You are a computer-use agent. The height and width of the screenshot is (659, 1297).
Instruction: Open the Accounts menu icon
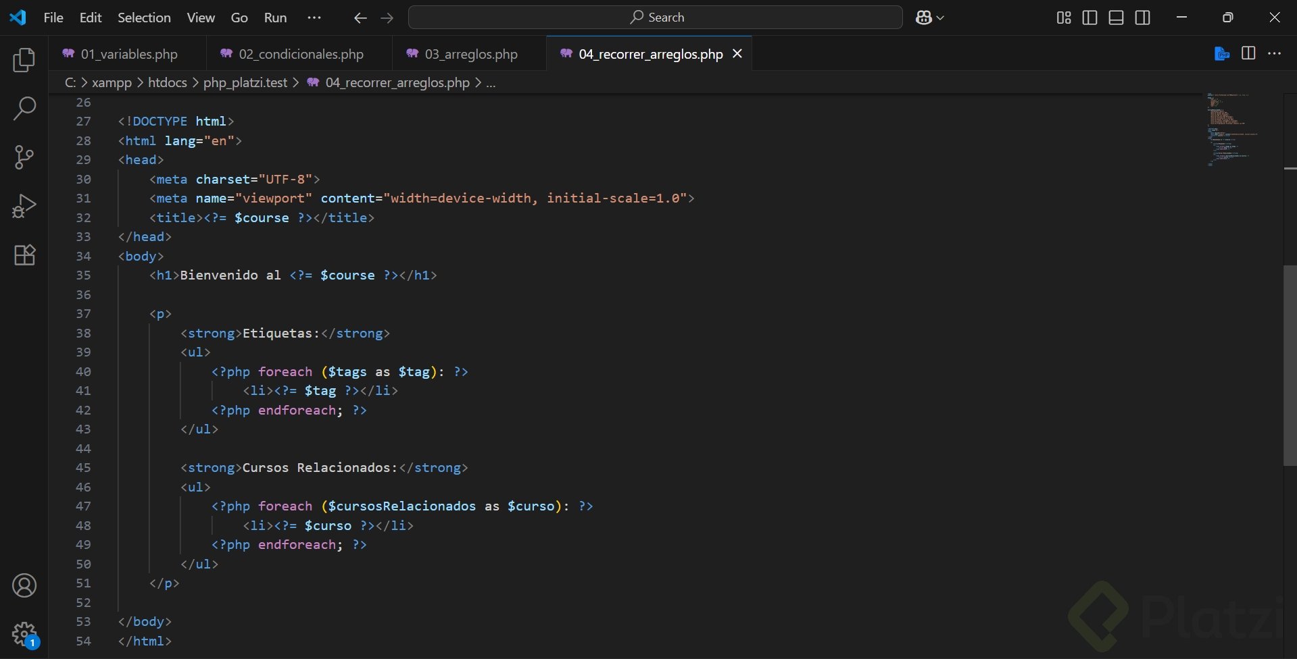coord(24,585)
